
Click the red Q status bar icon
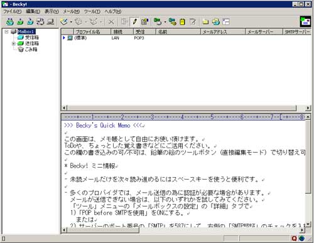pos(294,239)
